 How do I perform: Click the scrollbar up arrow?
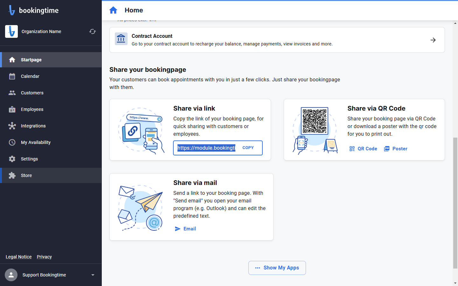(455, 23)
